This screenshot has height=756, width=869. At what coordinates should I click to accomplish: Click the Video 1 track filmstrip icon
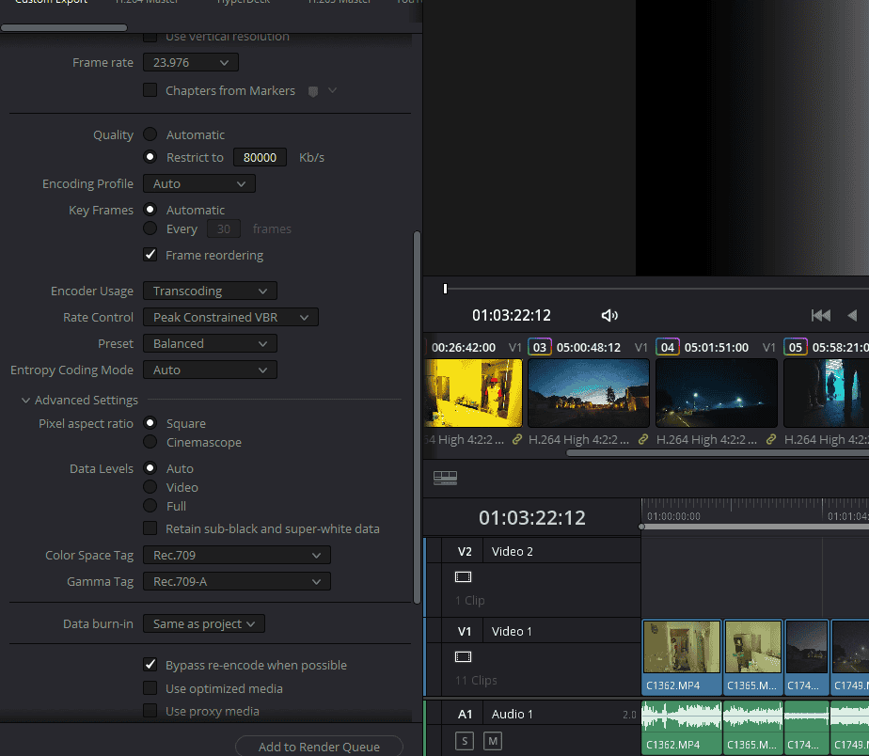pos(463,656)
